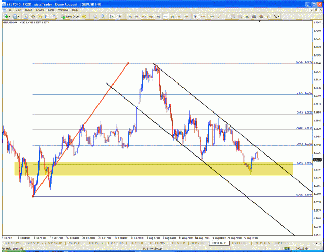Open the Insert menu

(29, 10)
